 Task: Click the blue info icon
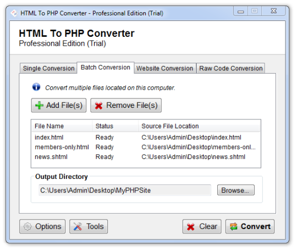[x=36, y=87]
